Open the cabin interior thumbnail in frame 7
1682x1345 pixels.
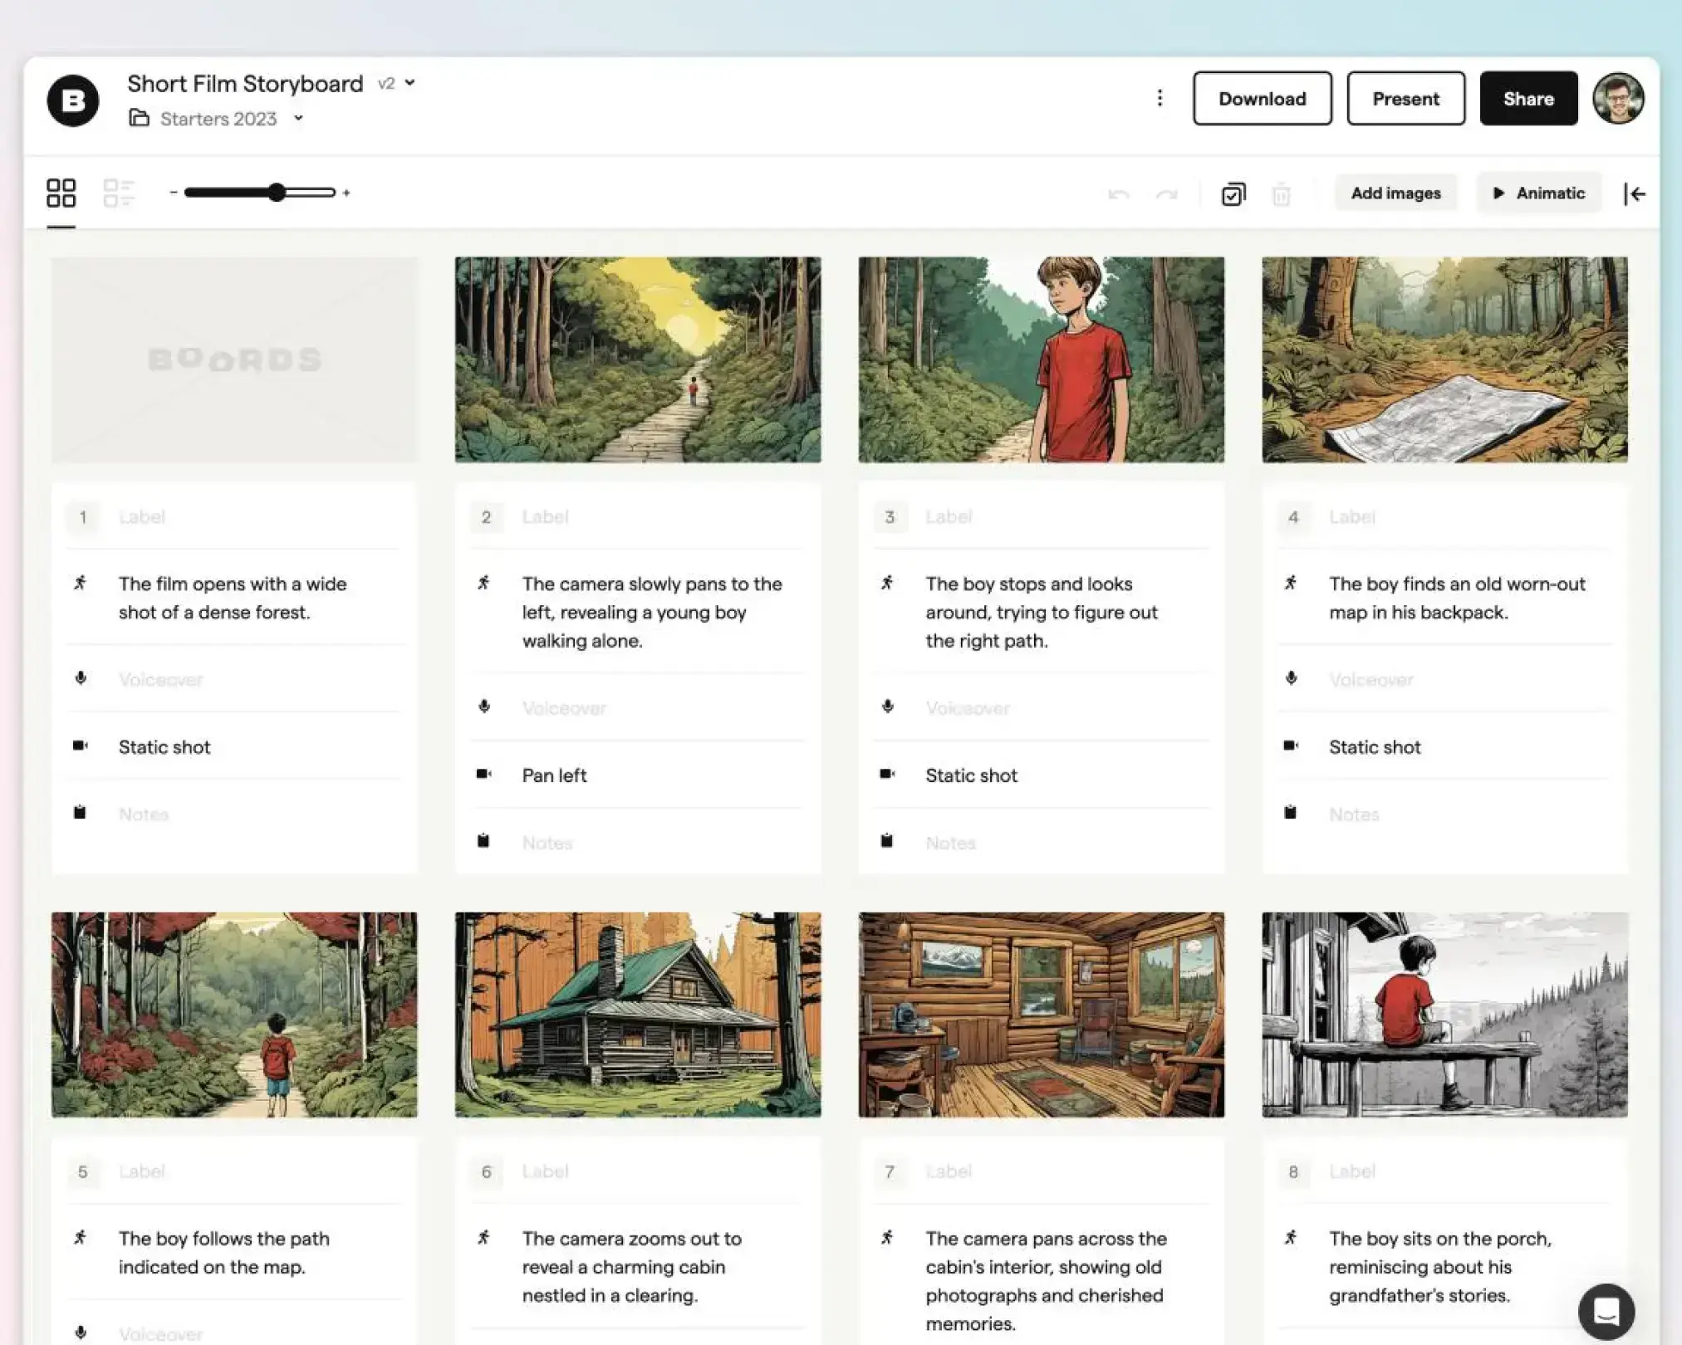point(1042,1015)
